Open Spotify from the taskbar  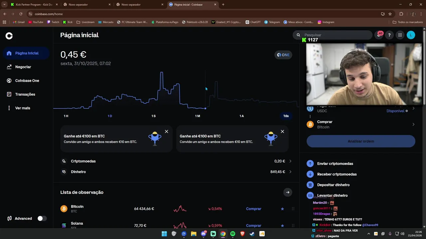[233, 234]
